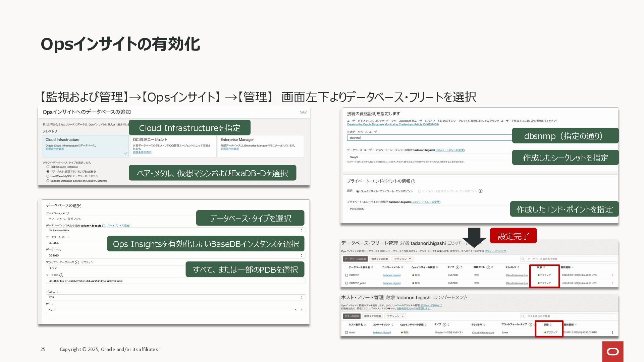Increase the port number with the up arrow

point(302,310)
